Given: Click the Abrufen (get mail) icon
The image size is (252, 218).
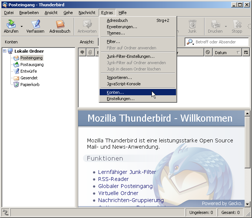Looking at the screenshot, I should click(11, 24).
